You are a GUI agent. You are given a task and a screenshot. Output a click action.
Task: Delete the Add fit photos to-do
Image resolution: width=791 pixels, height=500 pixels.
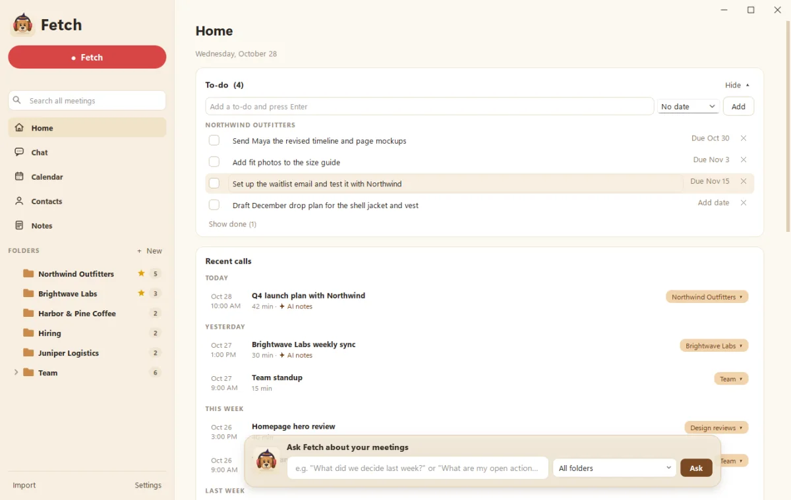[x=744, y=160]
